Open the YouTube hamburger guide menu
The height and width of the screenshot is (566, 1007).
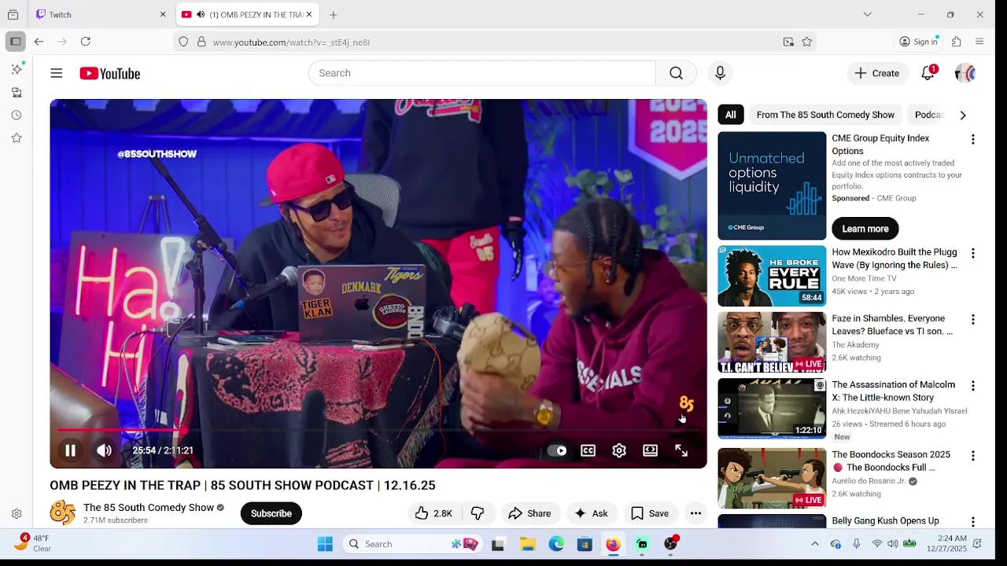coord(57,73)
